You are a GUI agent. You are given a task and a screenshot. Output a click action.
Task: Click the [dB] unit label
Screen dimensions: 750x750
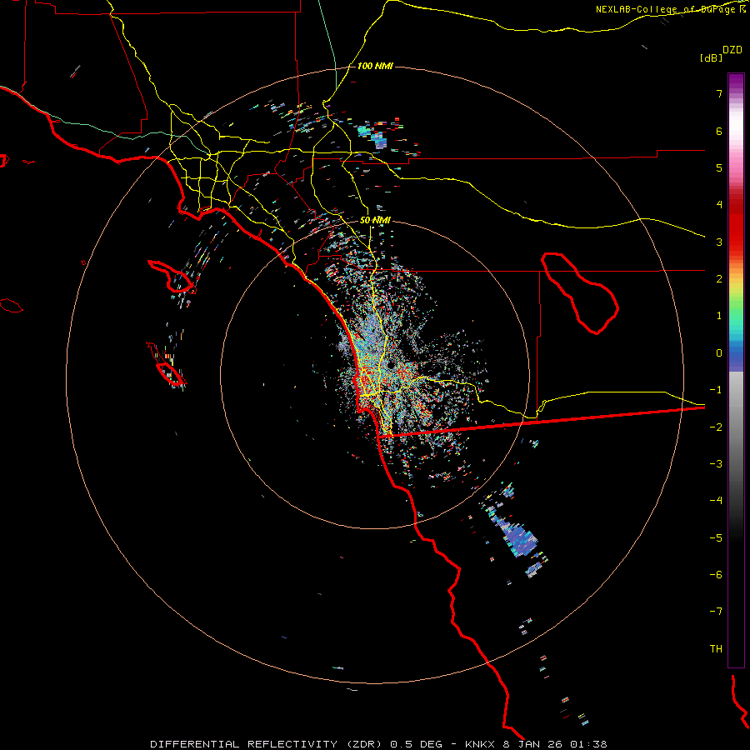point(711,57)
